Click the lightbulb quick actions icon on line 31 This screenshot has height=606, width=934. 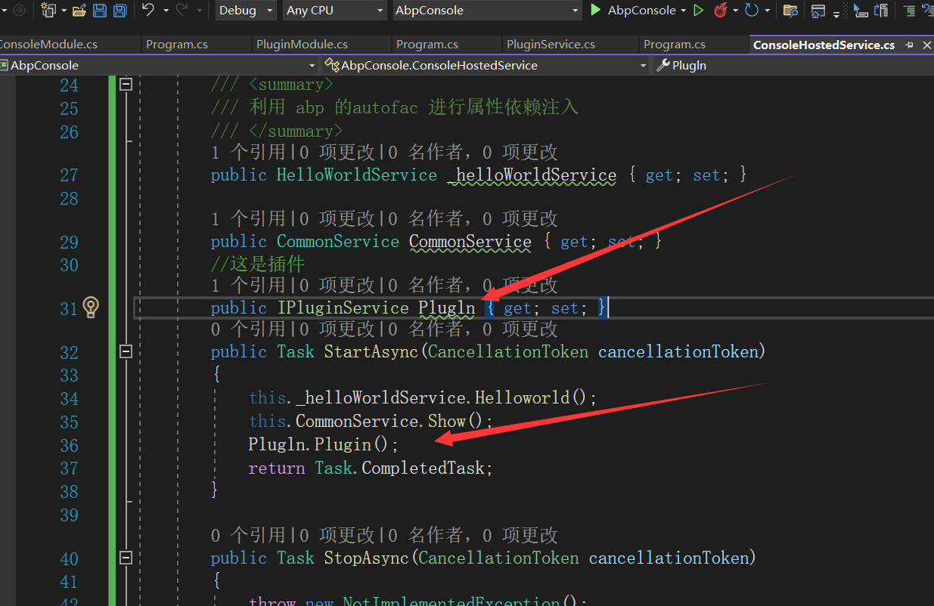(x=91, y=308)
